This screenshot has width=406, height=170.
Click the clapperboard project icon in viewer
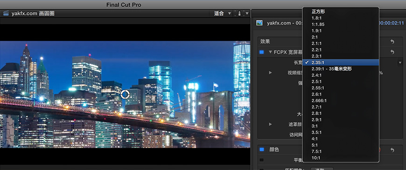6,14
